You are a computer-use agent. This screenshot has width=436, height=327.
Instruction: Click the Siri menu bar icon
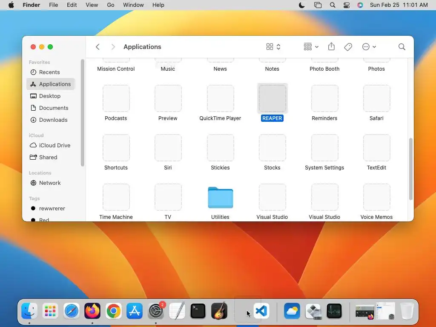pos(360,5)
